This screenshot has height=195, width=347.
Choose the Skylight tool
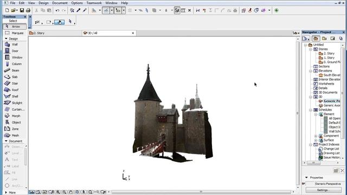coord(15,103)
